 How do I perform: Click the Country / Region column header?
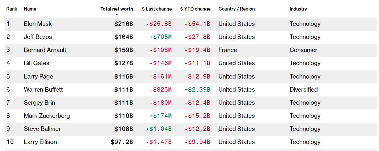[x=236, y=9]
